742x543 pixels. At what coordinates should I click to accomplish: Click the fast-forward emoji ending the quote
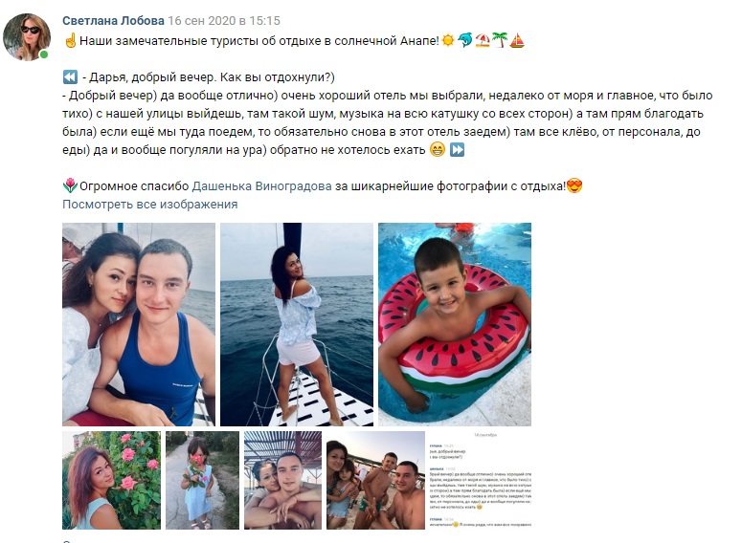point(457,150)
